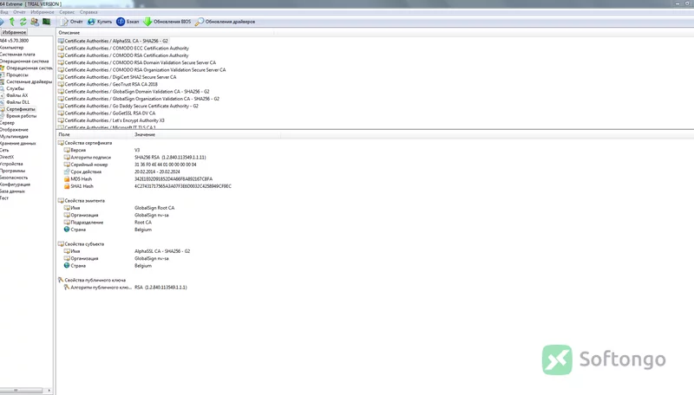Open the Вид menu

4,12
